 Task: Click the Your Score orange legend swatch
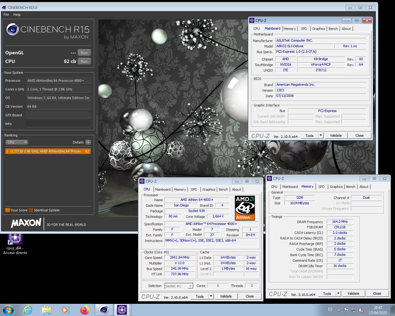7,210
